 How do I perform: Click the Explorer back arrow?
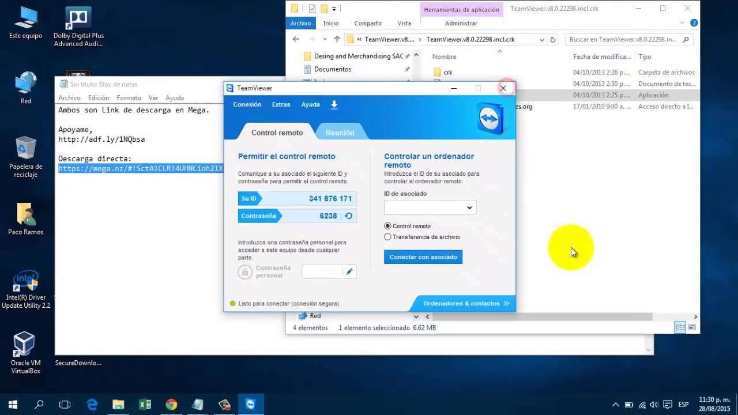[x=296, y=39]
